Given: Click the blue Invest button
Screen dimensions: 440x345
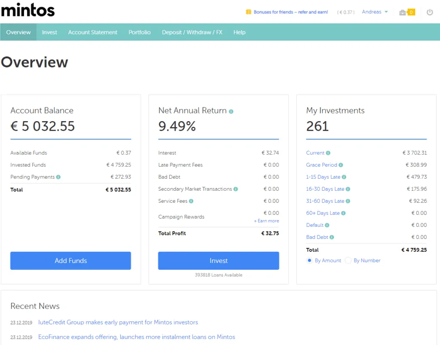Looking at the screenshot, I should point(219,260).
